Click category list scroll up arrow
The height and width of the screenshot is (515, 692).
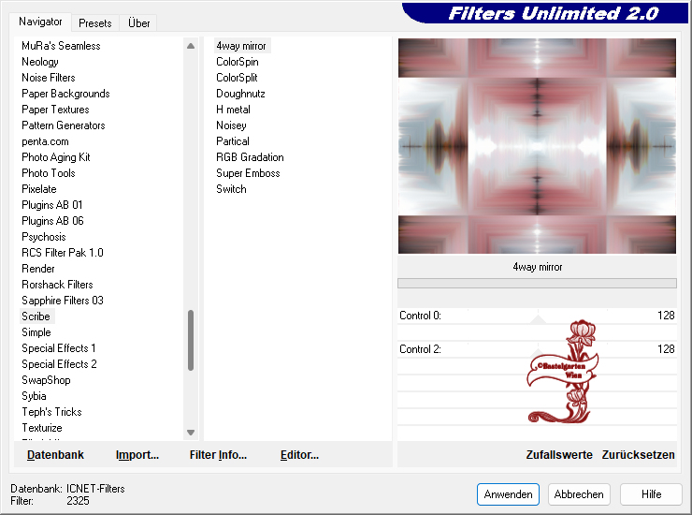click(x=191, y=46)
